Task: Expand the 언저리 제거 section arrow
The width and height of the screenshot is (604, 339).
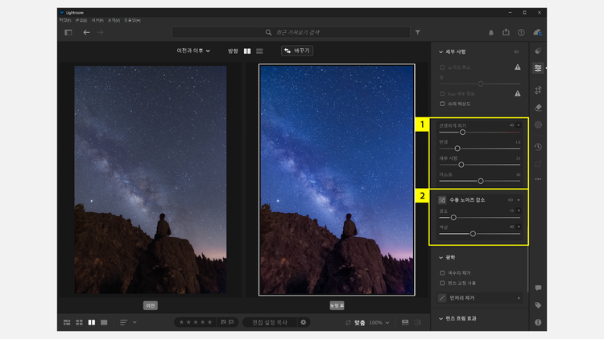Action: pyautogui.click(x=519, y=298)
